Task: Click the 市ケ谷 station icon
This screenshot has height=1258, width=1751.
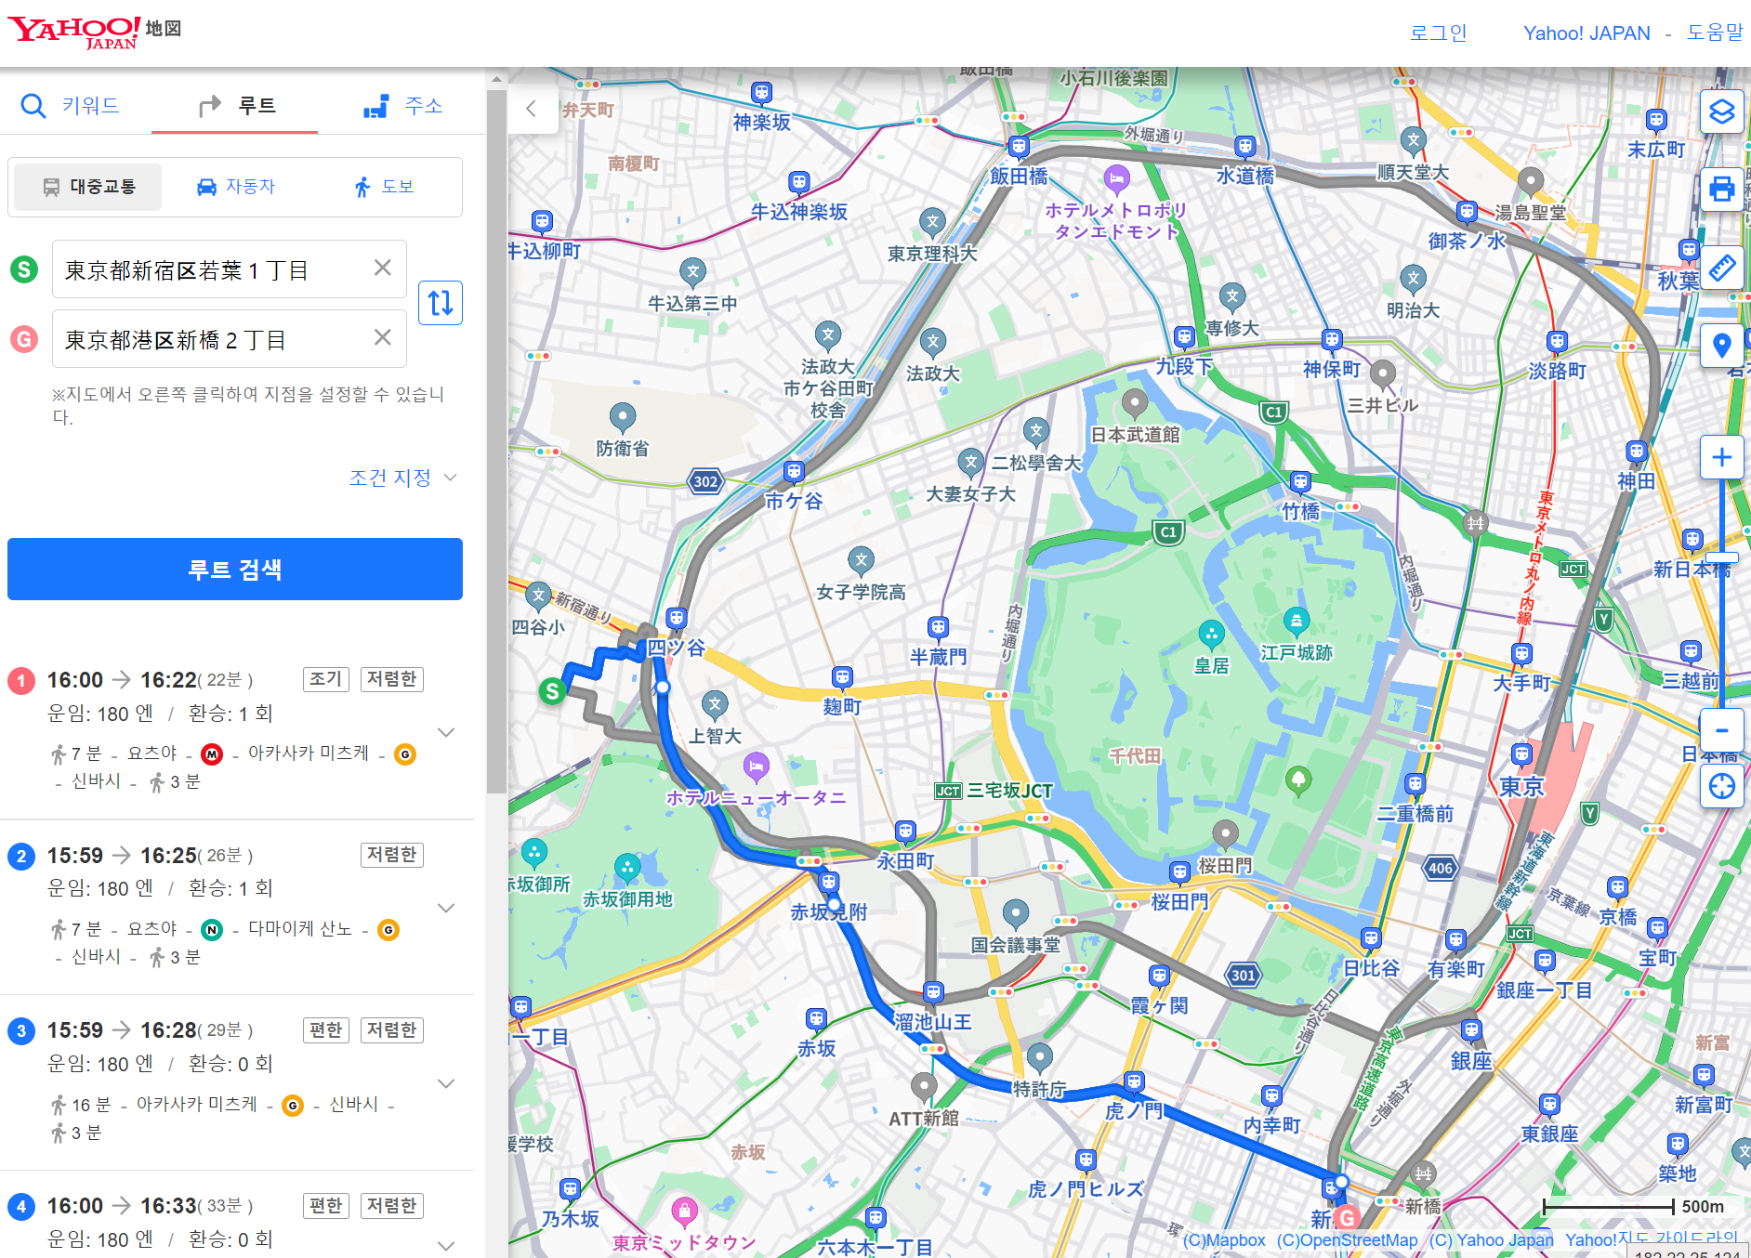Action: (793, 471)
